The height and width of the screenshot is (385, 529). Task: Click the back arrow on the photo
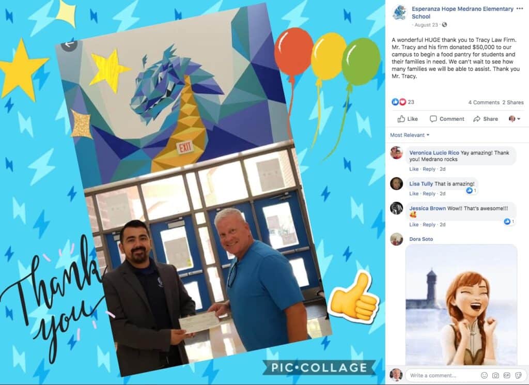[x=69, y=44]
